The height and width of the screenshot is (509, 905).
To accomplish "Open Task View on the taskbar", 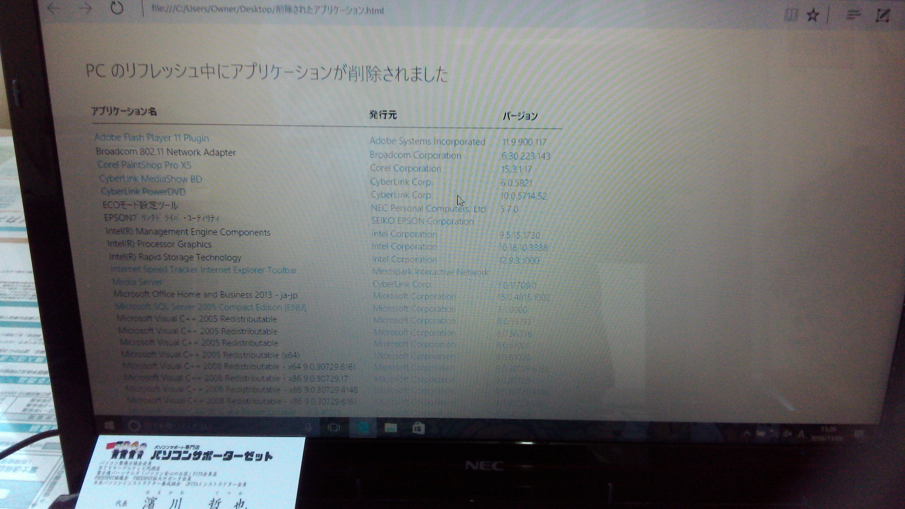I will (333, 428).
